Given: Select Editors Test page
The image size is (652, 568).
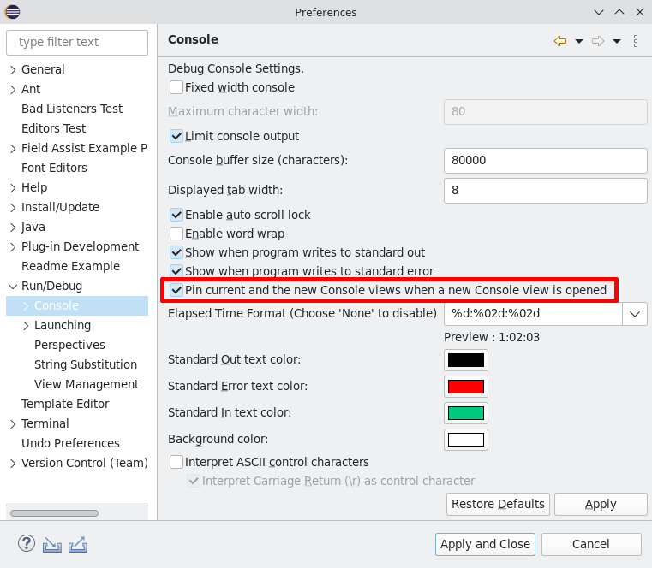Looking at the screenshot, I should [54, 128].
